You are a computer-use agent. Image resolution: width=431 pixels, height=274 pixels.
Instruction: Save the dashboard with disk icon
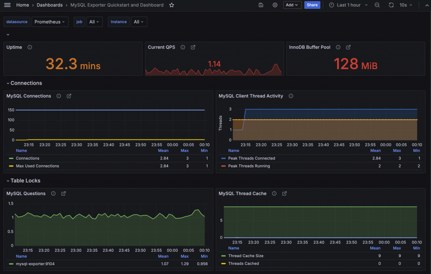(x=261, y=5)
